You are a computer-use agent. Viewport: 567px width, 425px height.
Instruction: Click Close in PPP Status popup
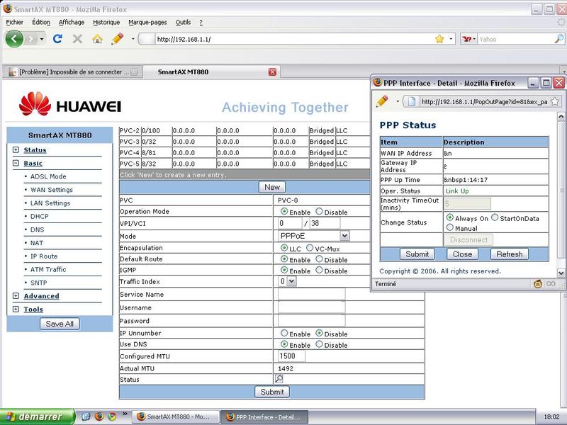(463, 254)
